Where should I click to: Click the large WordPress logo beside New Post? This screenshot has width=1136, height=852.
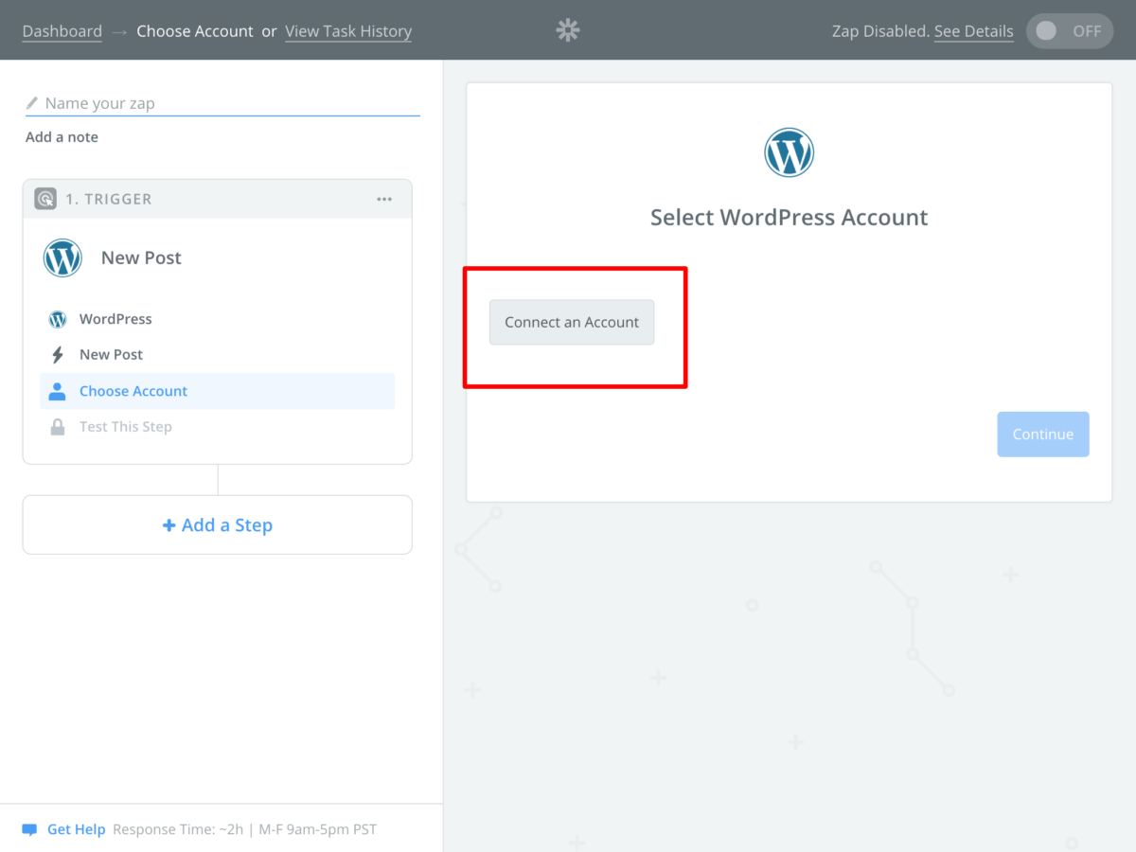pyautogui.click(x=62, y=257)
